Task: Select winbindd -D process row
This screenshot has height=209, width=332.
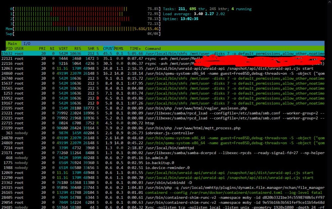Action: click(163, 183)
